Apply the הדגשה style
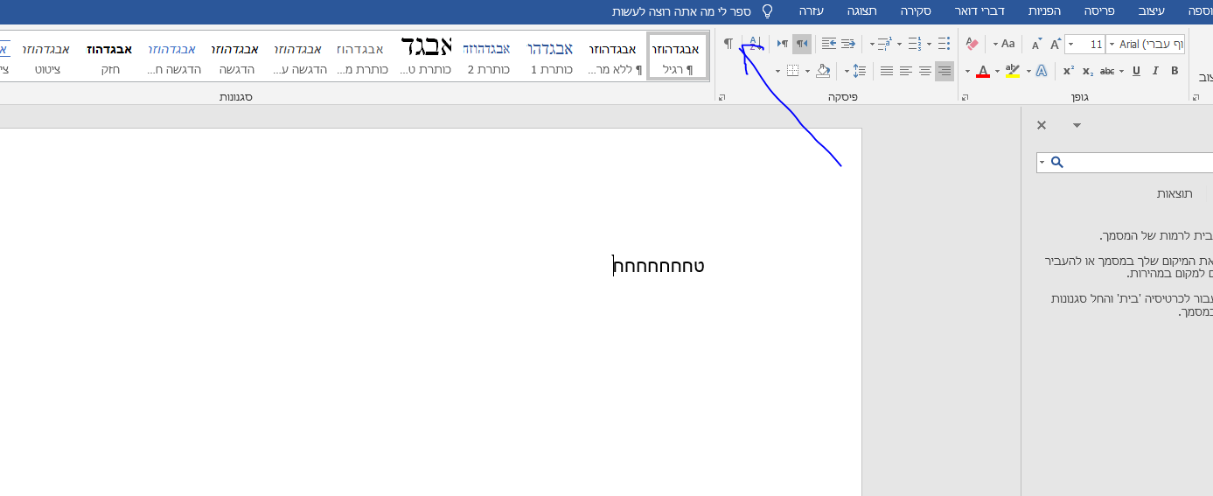This screenshot has width=1213, height=496. 236,58
